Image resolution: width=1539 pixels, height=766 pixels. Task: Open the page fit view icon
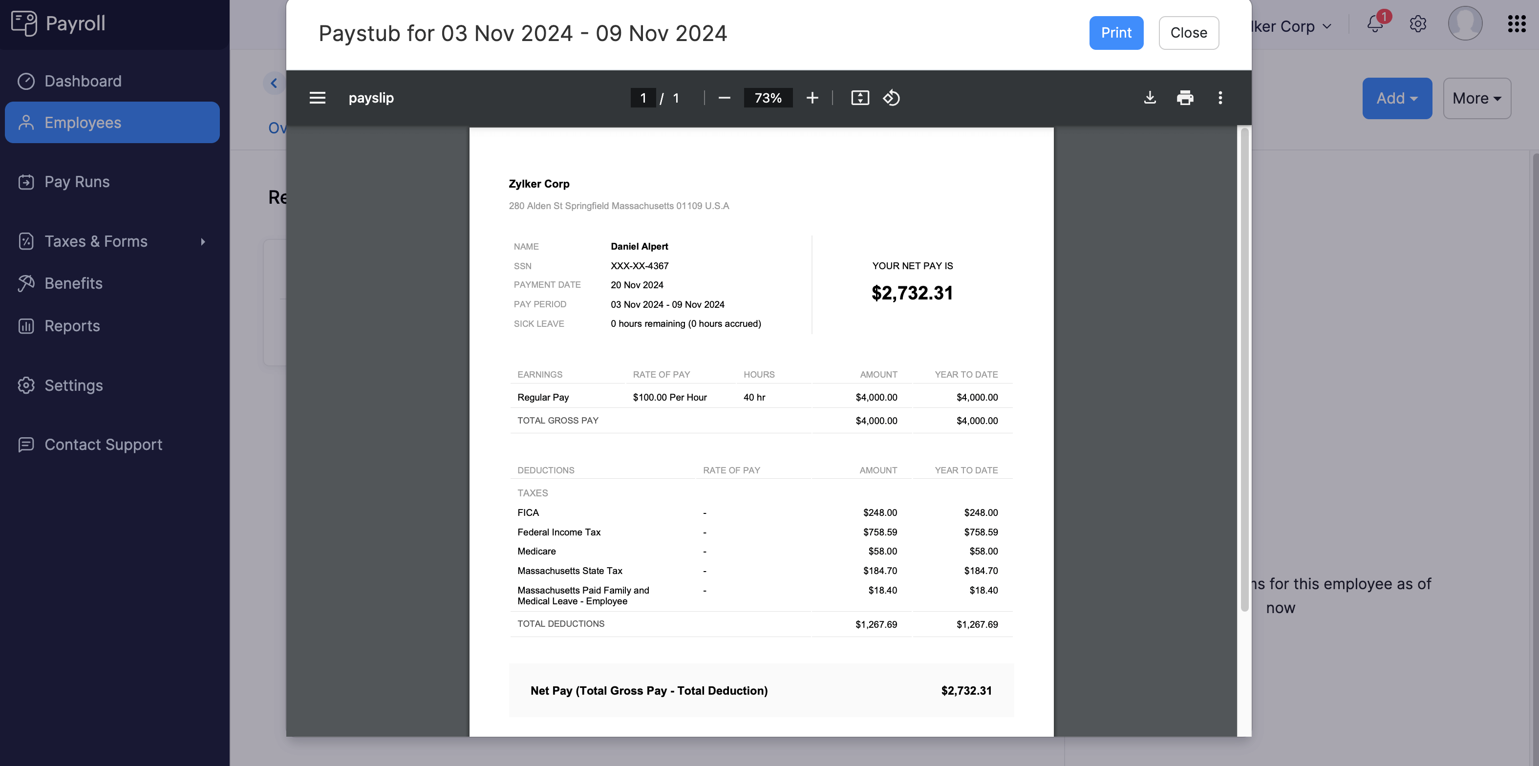860,97
